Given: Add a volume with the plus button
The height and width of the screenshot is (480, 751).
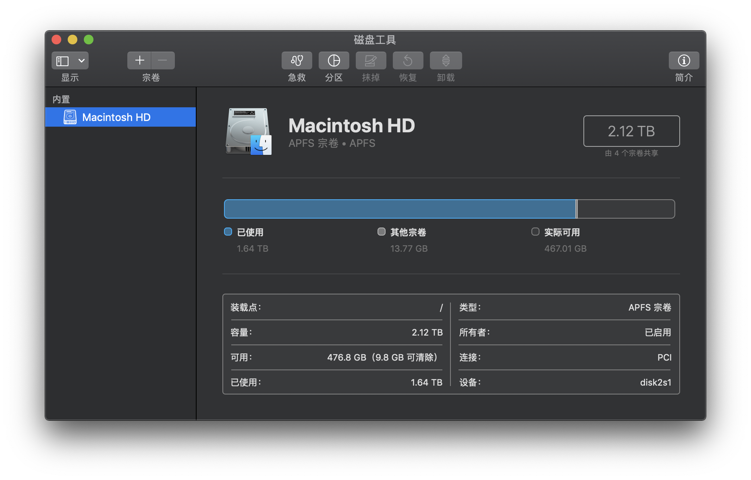Looking at the screenshot, I should [139, 61].
